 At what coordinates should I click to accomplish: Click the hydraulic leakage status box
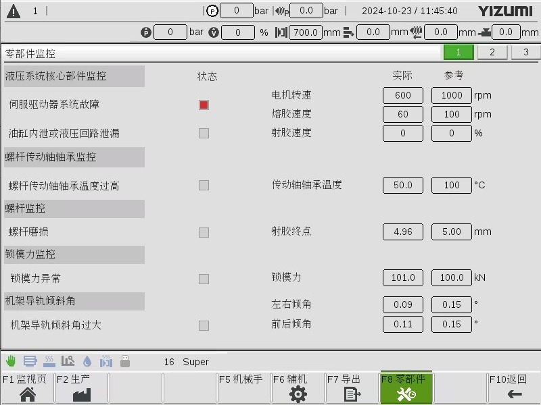[x=204, y=133]
